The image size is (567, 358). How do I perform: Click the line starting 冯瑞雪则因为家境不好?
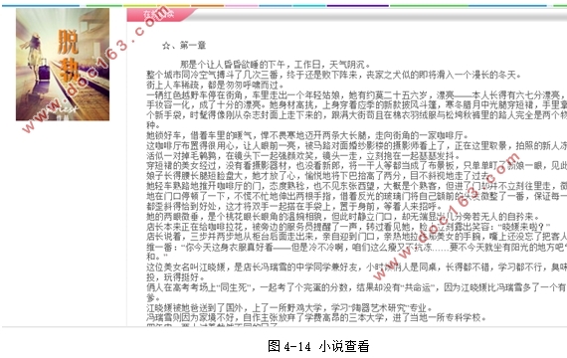[x=316, y=317]
